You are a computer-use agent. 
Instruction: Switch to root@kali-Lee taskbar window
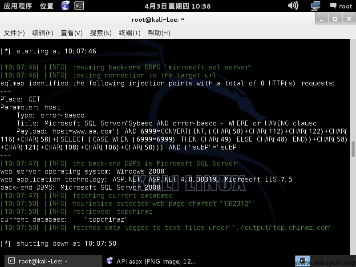pyautogui.click(x=53, y=261)
